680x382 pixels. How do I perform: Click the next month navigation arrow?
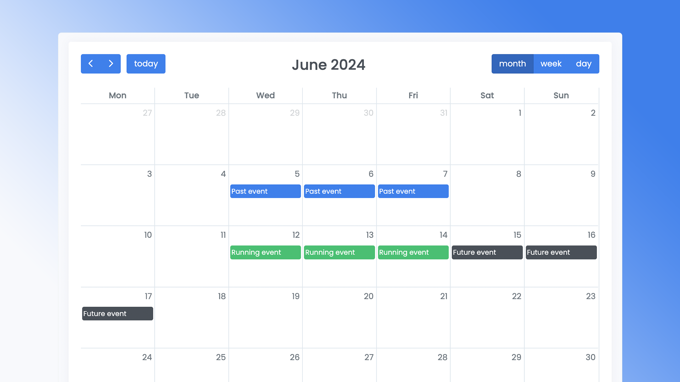[111, 63]
